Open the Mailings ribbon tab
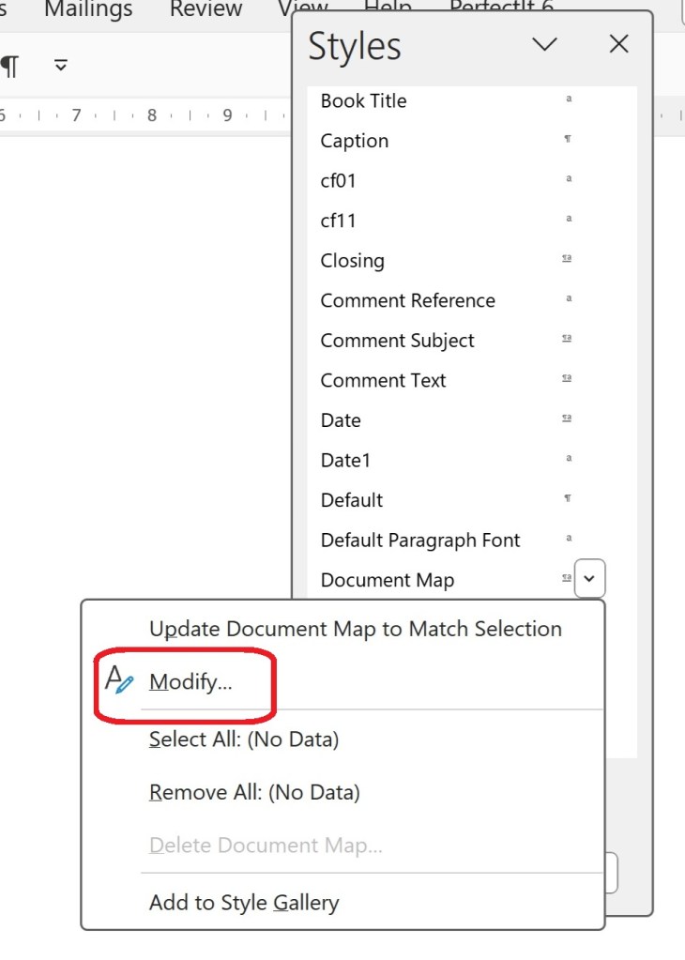 point(88,9)
